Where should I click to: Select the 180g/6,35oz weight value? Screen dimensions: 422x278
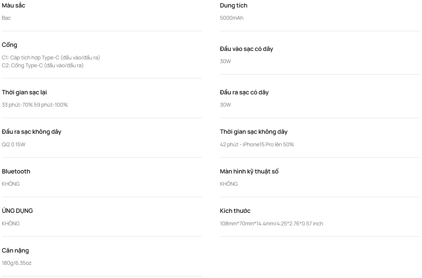tap(17, 263)
